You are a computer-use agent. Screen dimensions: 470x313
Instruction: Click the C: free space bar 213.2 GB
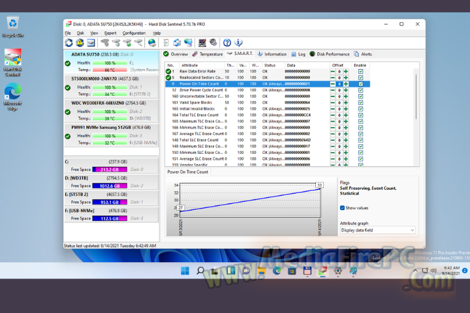(110, 170)
